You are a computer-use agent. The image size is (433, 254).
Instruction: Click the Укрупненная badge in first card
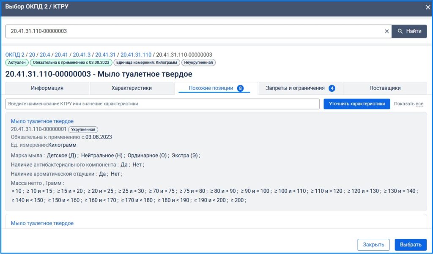[83, 129]
